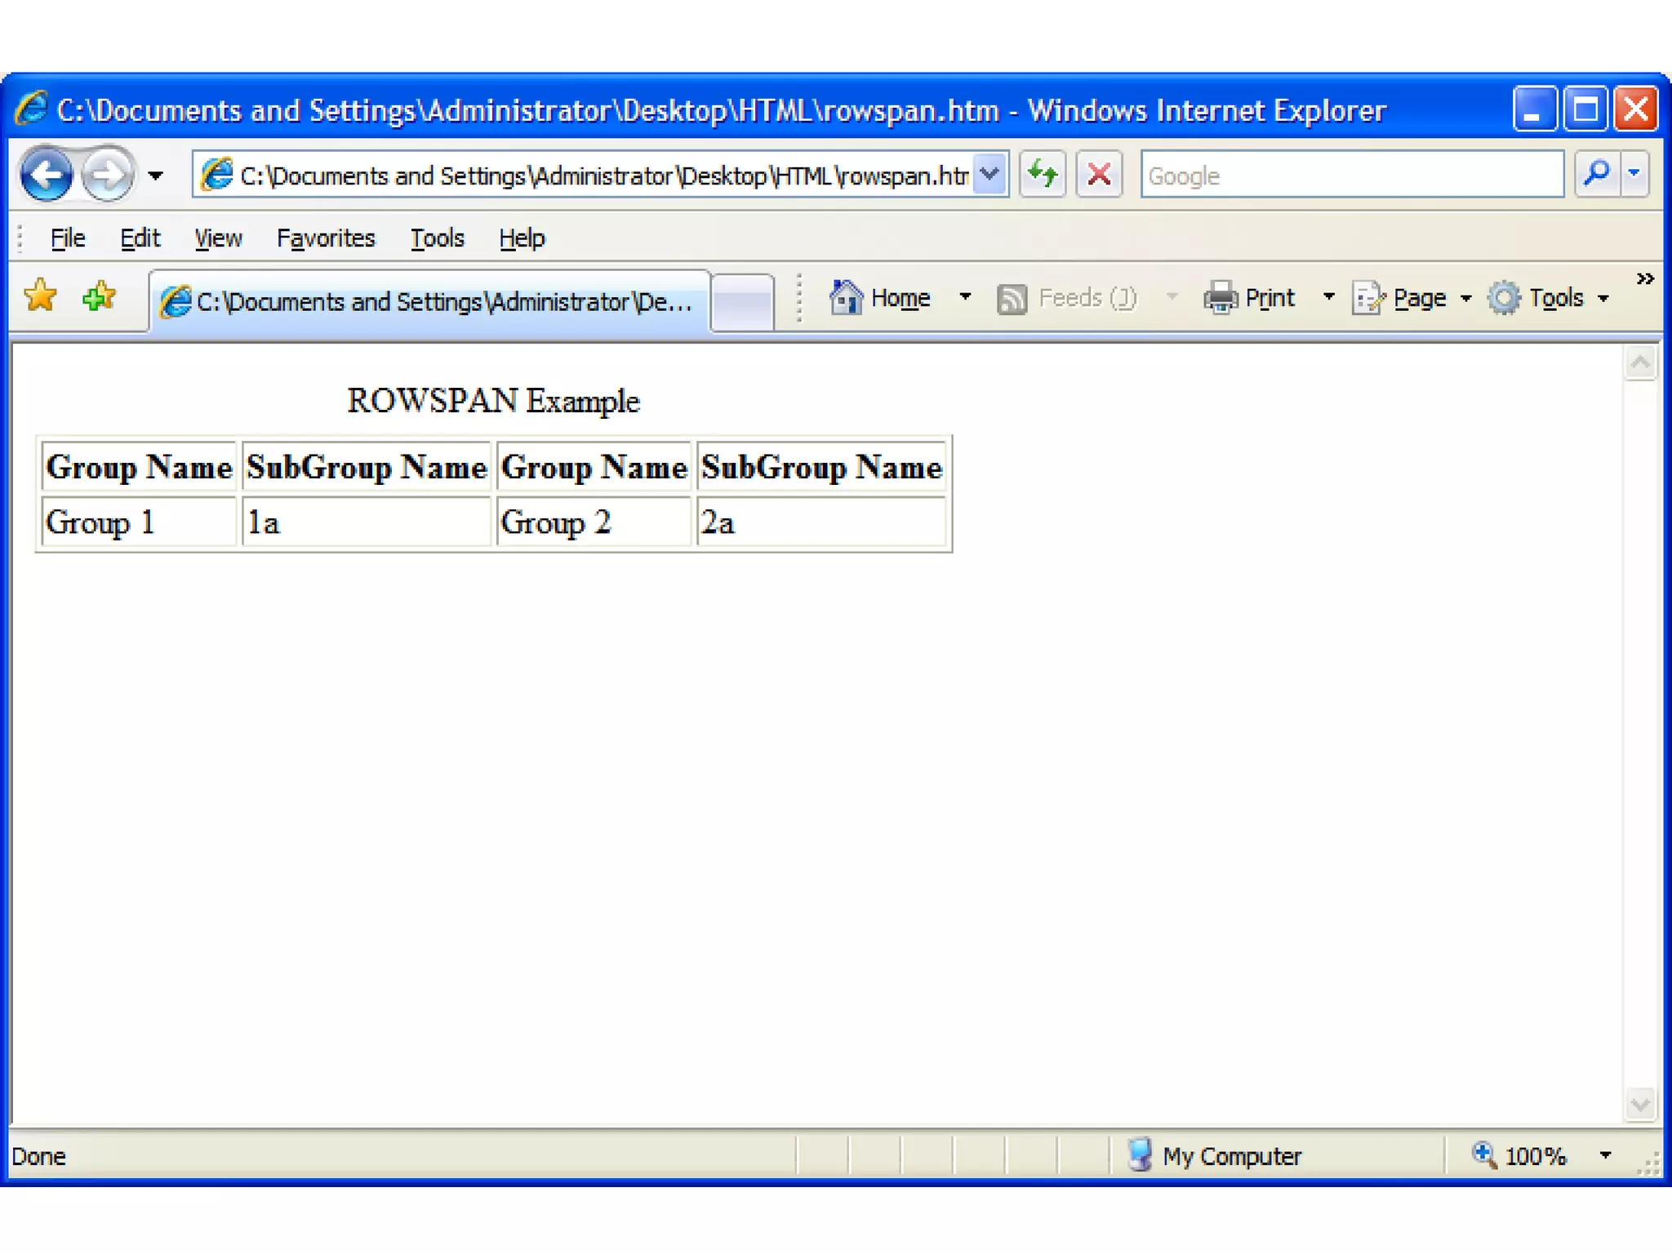This screenshot has height=1254, width=1672.
Task: Click the Print toolbar icon
Action: click(x=1221, y=298)
